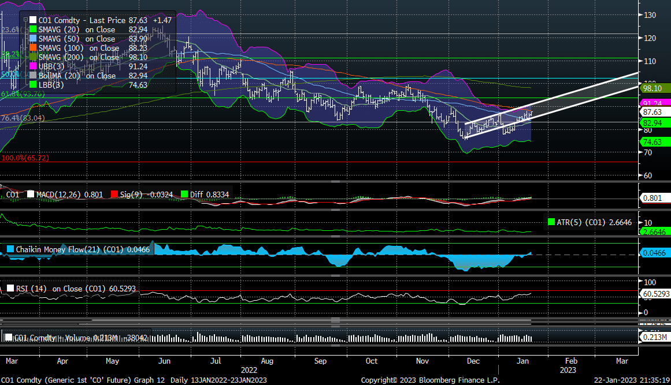This screenshot has height=385, width=671.
Task: Select the UBB(3) legend entry text
Action: 51,66
